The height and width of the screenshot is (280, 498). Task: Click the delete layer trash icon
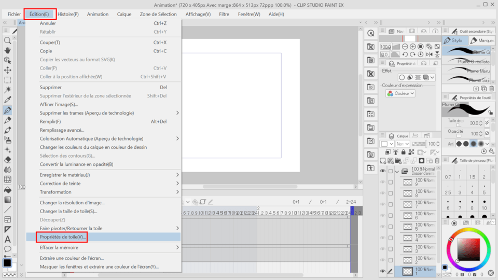click(x=437, y=161)
